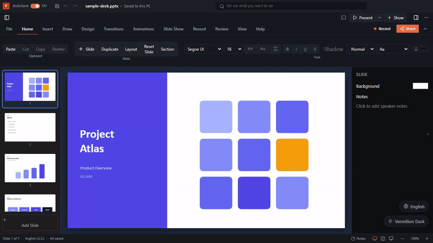This screenshot has height=243, width=433.
Task: Toggle bold formatting
Action: [x=287, y=49]
